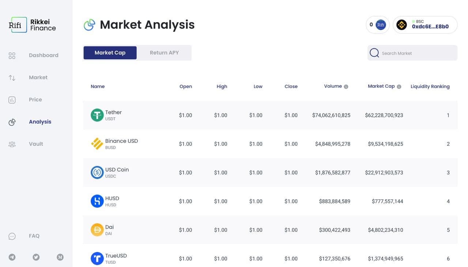This screenshot has height=267, width=468.
Task: Click USD Coin volume $1,876,582,877
Action: [x=333, y=173]
